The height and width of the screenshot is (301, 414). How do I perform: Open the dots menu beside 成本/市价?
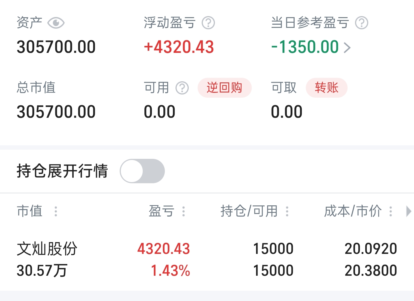390,211
